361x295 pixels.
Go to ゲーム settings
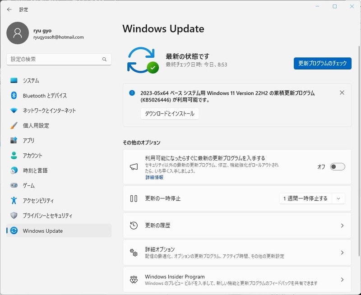(59, 185)
